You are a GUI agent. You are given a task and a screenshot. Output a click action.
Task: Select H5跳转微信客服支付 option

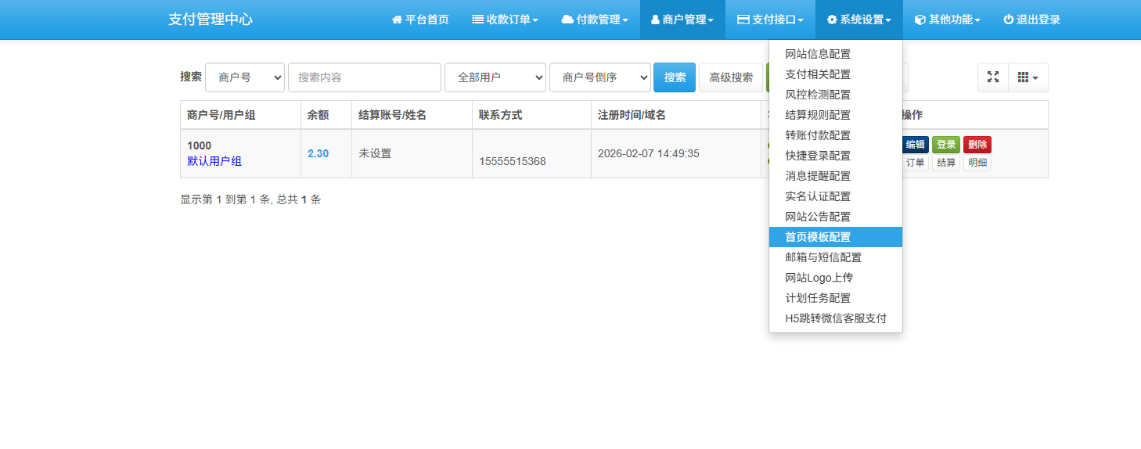[x=835, y=318]
